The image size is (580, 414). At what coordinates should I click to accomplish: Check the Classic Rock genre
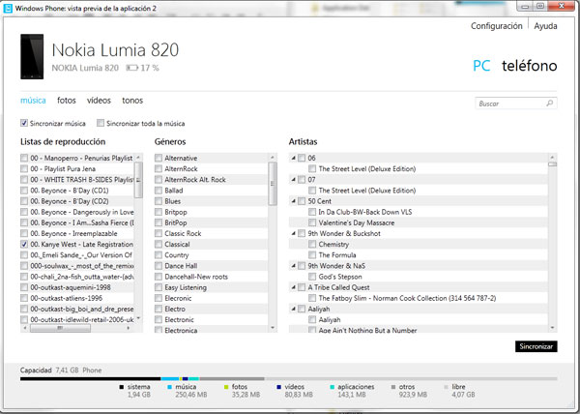159,233
